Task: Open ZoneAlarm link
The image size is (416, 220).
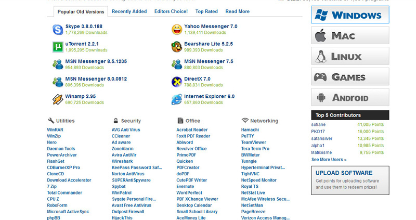Action: point(123,149)
